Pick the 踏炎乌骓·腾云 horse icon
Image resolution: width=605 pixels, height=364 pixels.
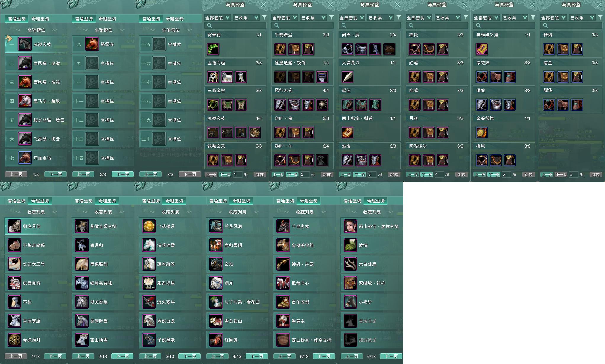25,120
